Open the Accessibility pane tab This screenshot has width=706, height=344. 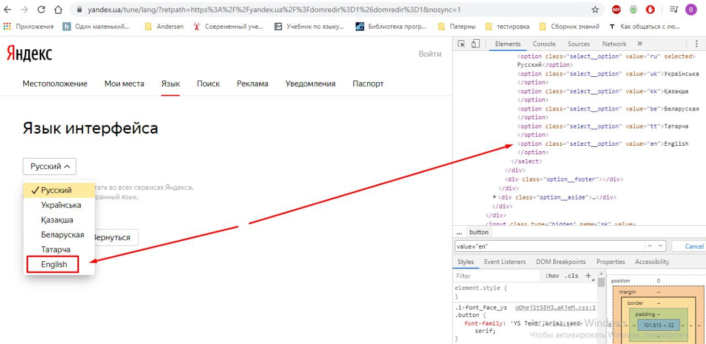click(x=652, y=262)
